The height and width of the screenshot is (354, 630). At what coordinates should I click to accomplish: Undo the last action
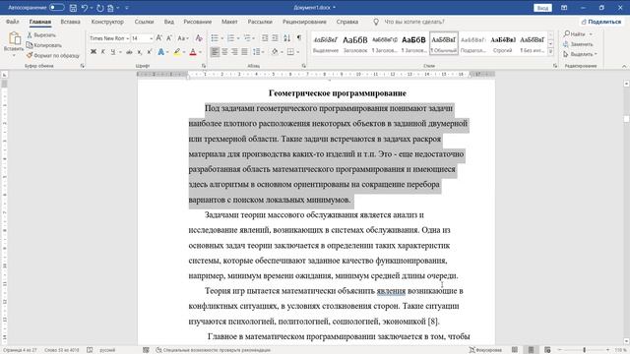[85, 8]
